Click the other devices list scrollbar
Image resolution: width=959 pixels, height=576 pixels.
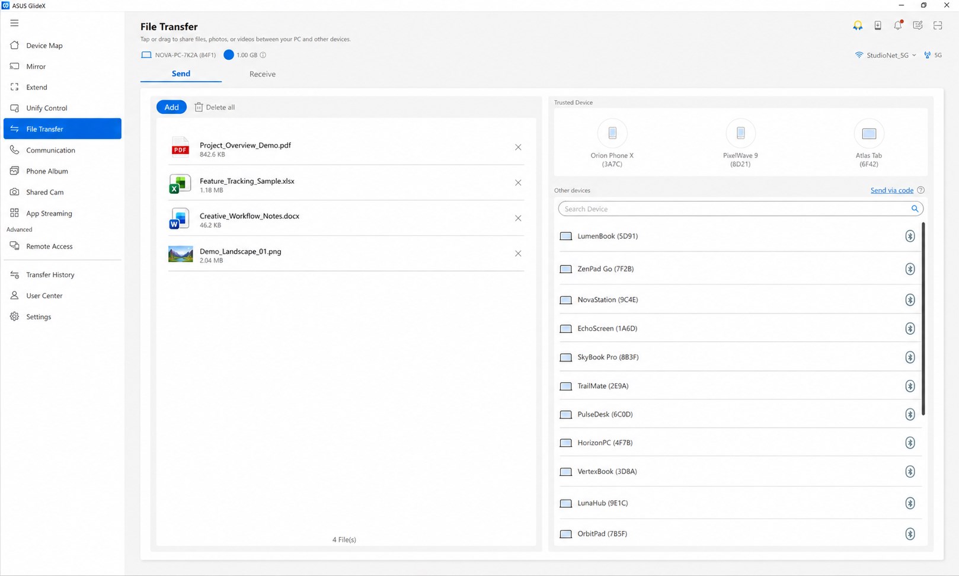point(923,318)
